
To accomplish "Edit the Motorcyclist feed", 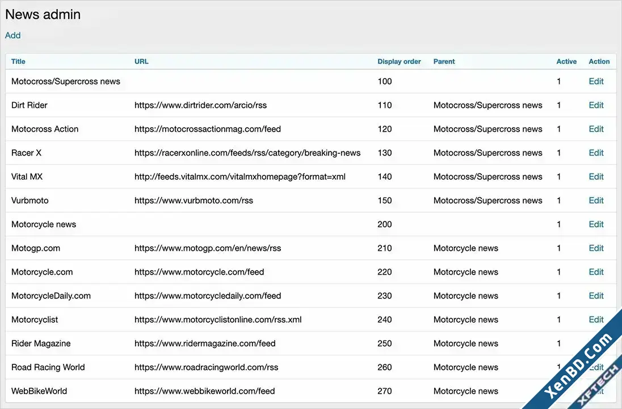I will (x=596, y=319).
